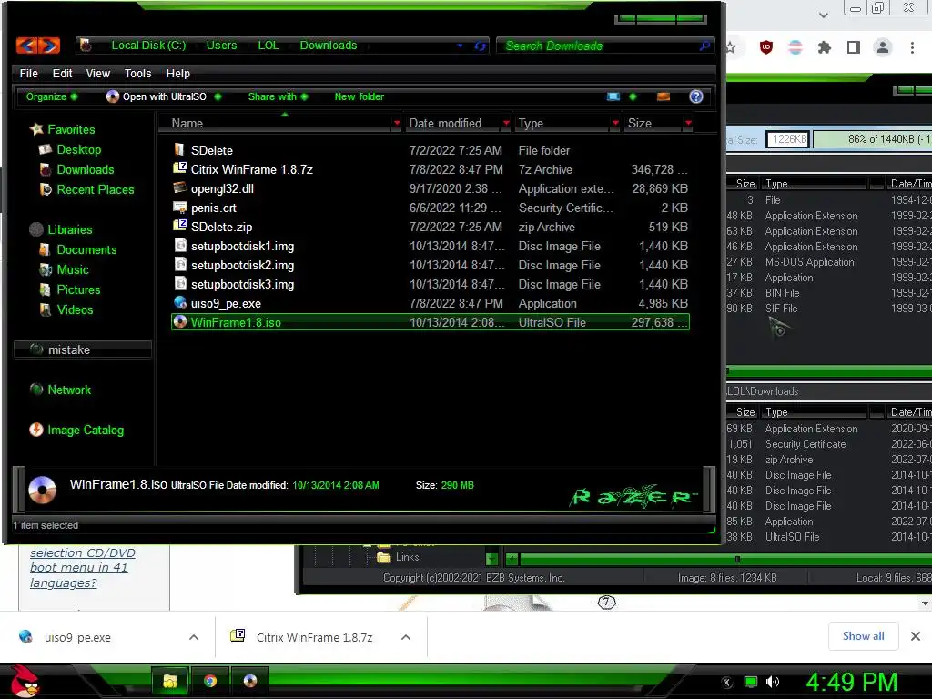This screenshot has height=699, width=932.
Task: Click Show all downloads button
Action: click(863, 636)
